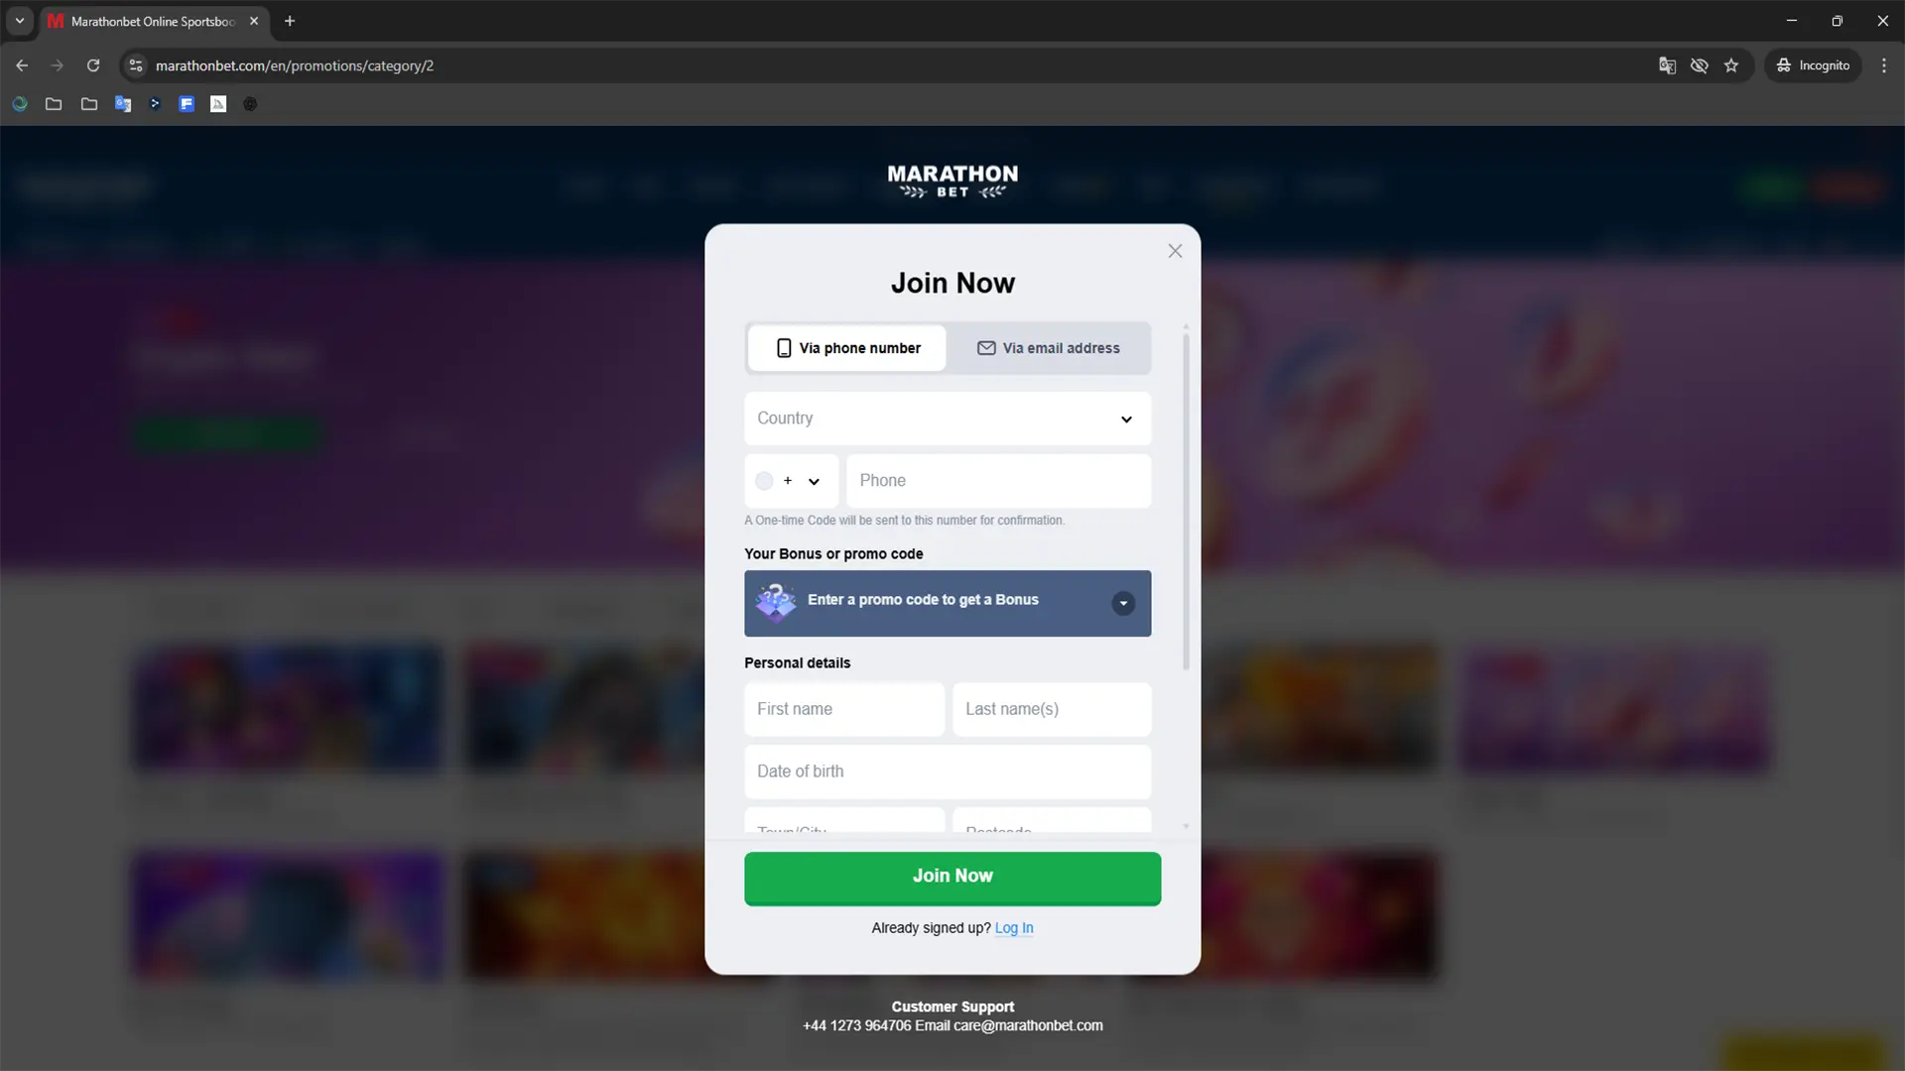
Task: Select the Via phone number tab
Action: [847, 348]
